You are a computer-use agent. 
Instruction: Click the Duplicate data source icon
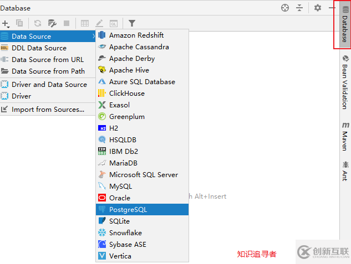[x=19, y=23]
